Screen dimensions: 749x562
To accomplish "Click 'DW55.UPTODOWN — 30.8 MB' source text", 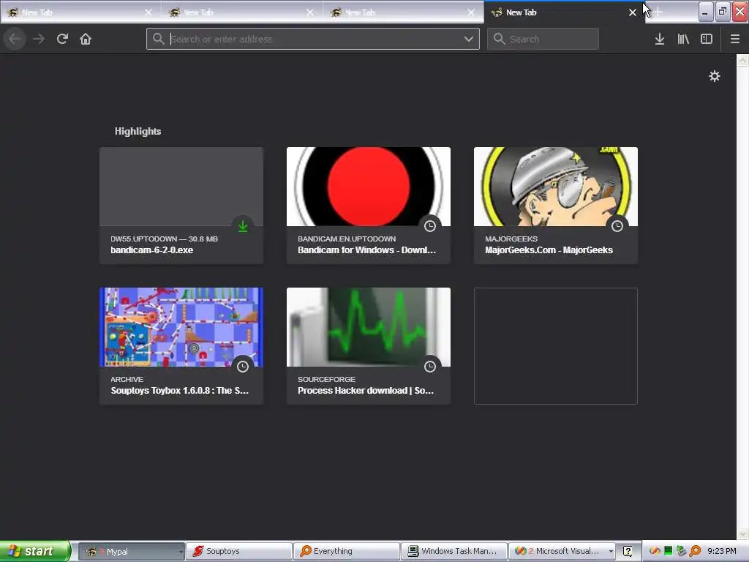I will 164,239.
